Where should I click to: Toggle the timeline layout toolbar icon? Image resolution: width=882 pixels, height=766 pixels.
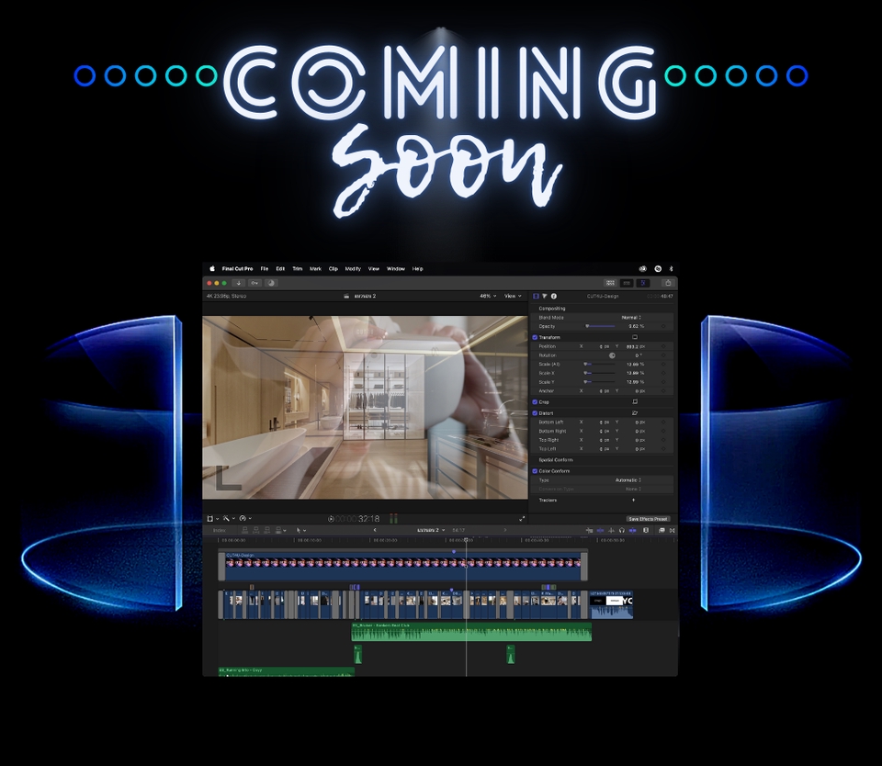pos(627,283)
